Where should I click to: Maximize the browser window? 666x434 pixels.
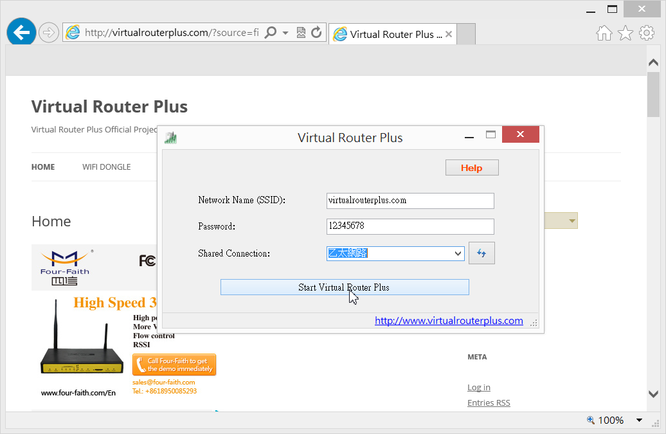point(612,9)
